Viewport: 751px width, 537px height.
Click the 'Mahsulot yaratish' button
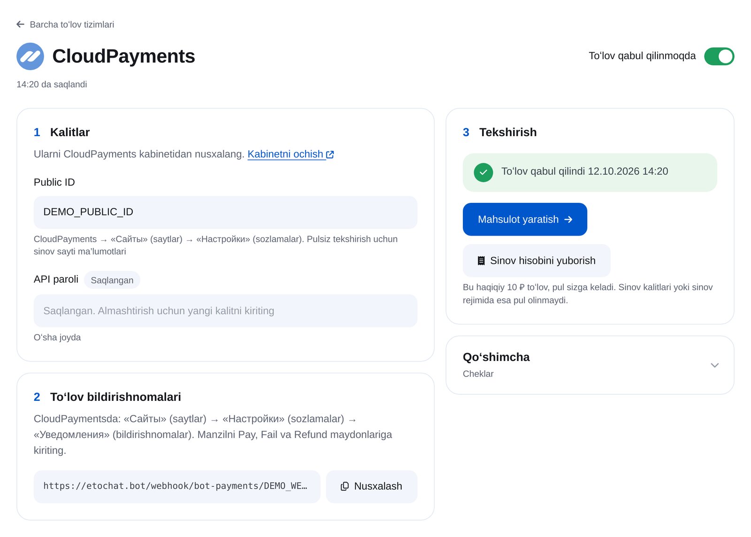[525, 219]
